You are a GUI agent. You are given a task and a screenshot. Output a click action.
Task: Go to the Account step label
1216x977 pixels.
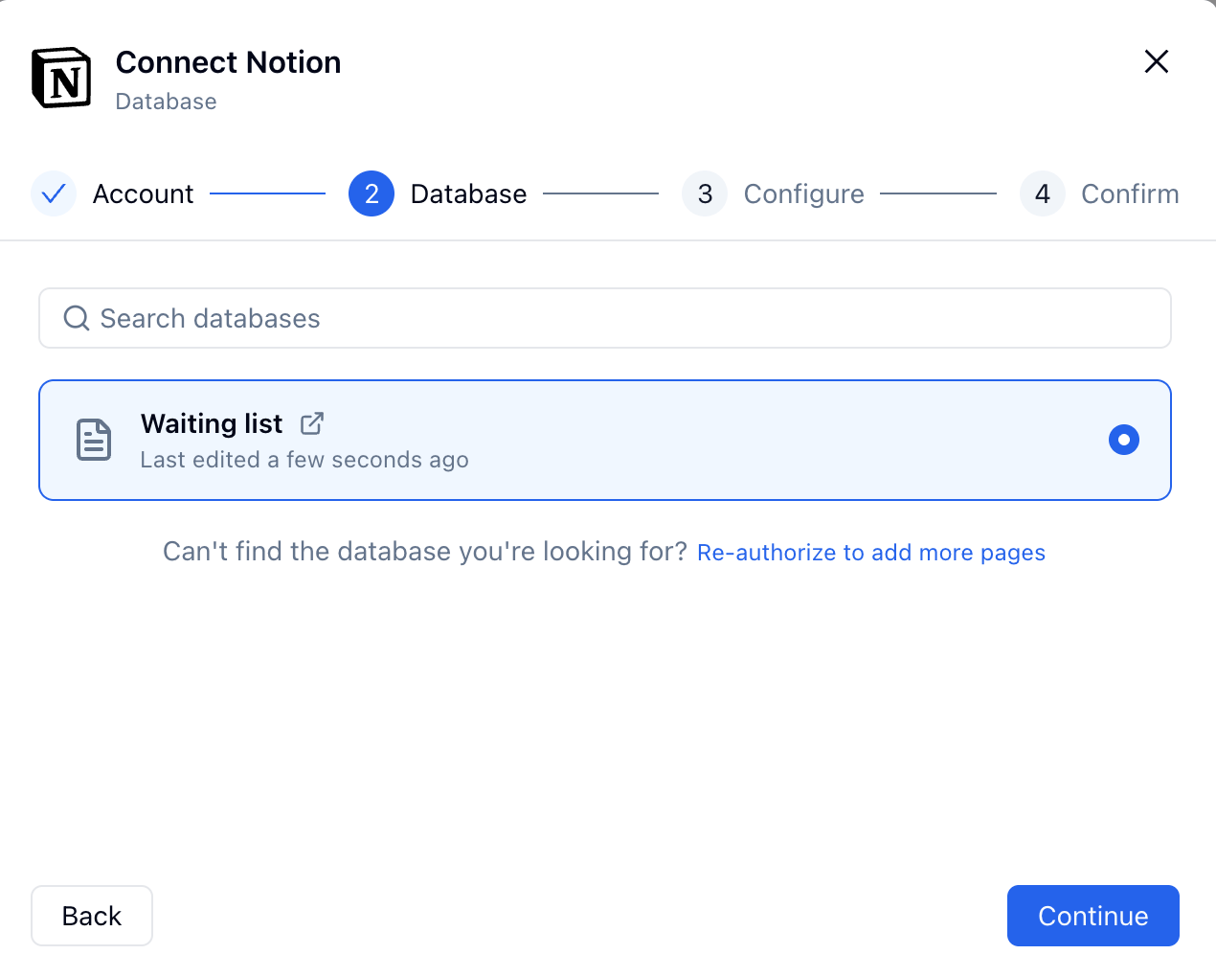tap(143, 193)
